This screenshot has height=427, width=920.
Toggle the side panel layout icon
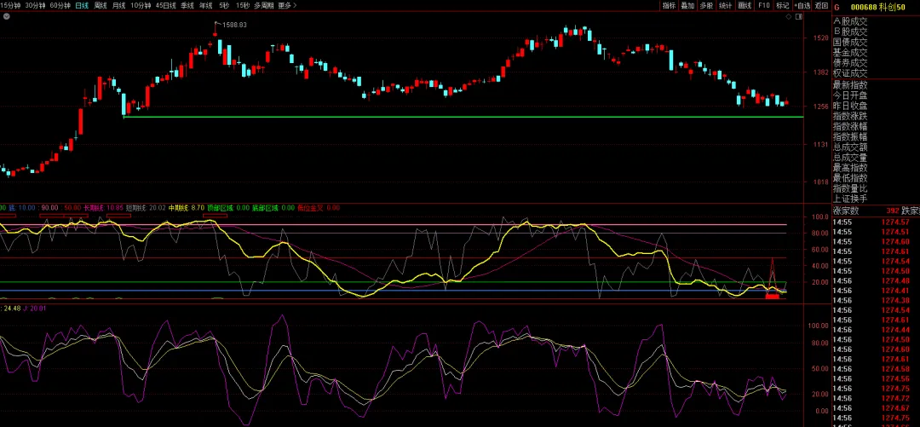(799, 17)
